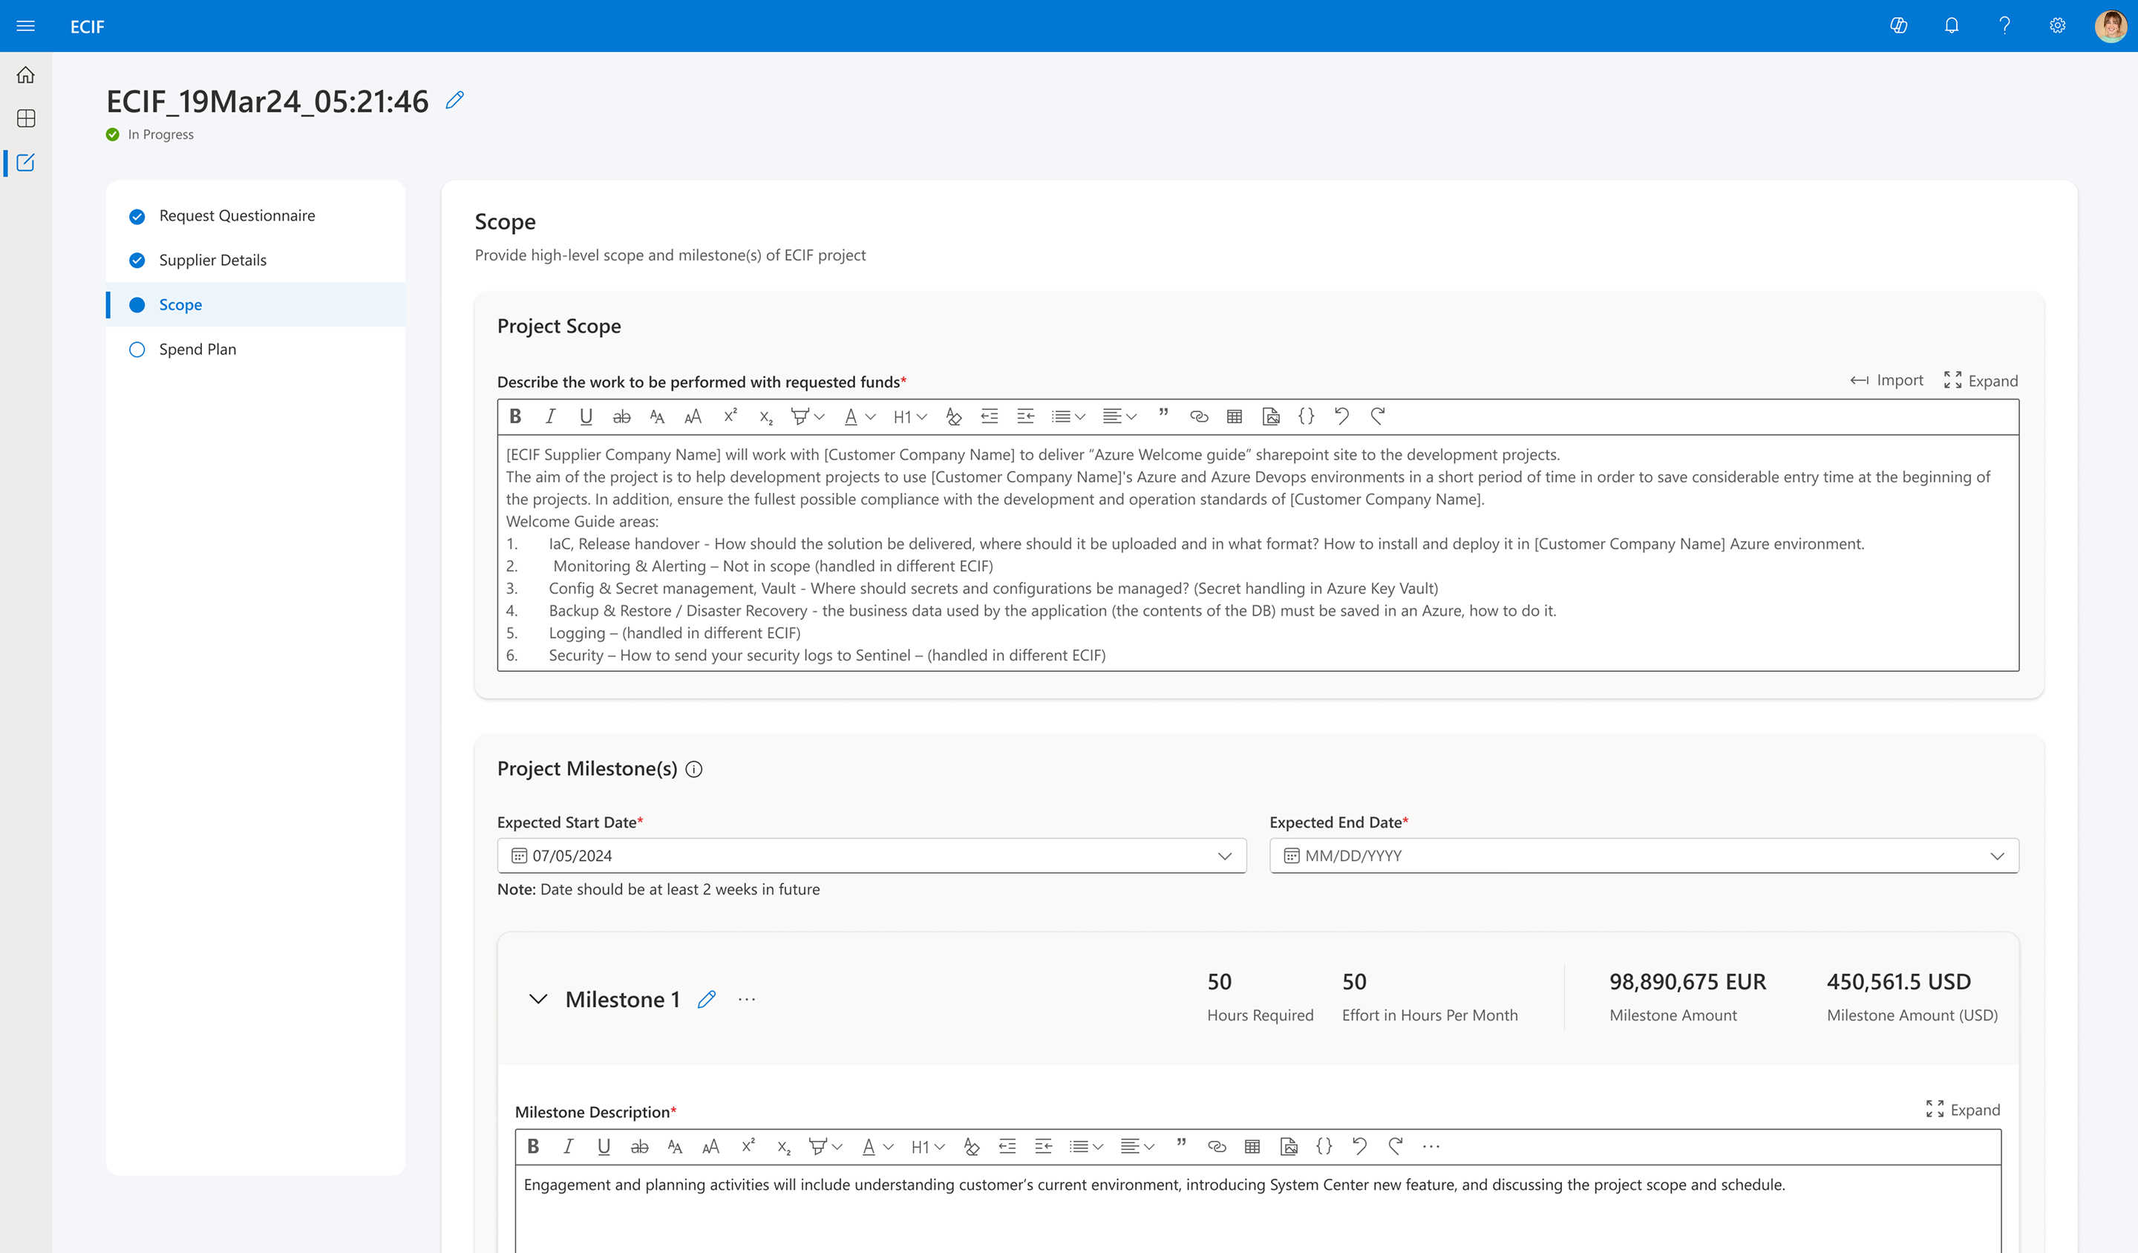Click Bold in Project Scope toolbar
This screenshot has width=2138, height=1253.
point(515,416)
